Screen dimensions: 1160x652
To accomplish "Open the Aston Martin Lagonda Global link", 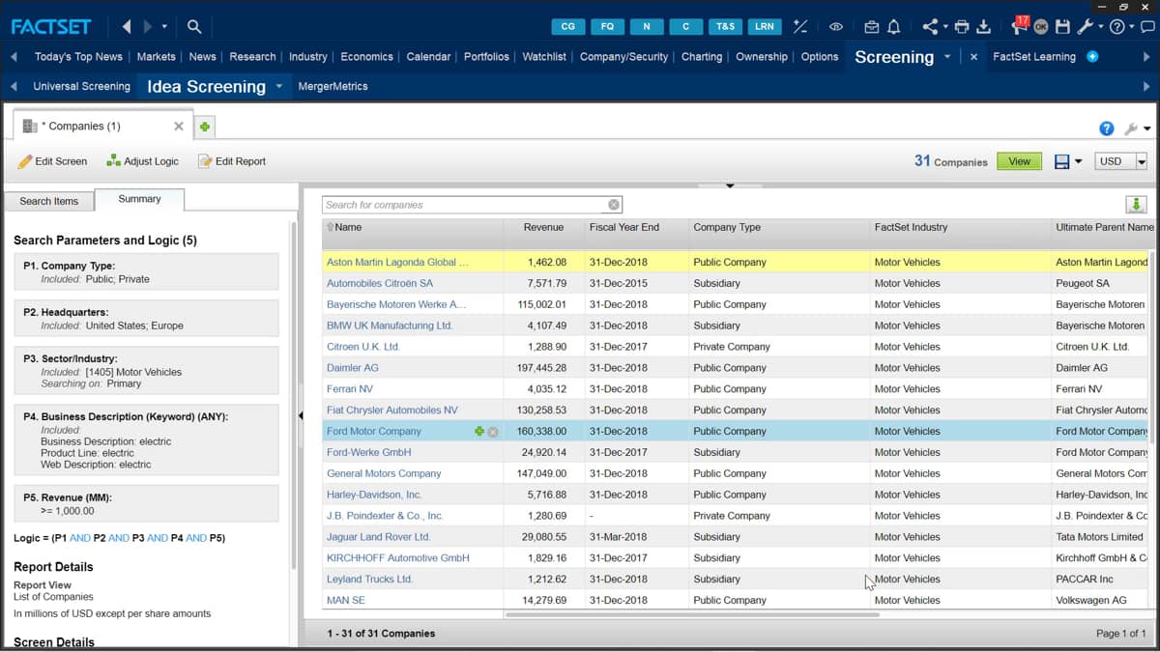I will click(x=397, y=263).
